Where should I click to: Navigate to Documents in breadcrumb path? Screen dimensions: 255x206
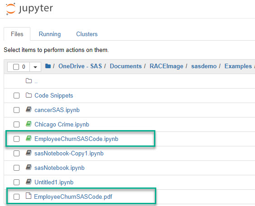point(126,66)
